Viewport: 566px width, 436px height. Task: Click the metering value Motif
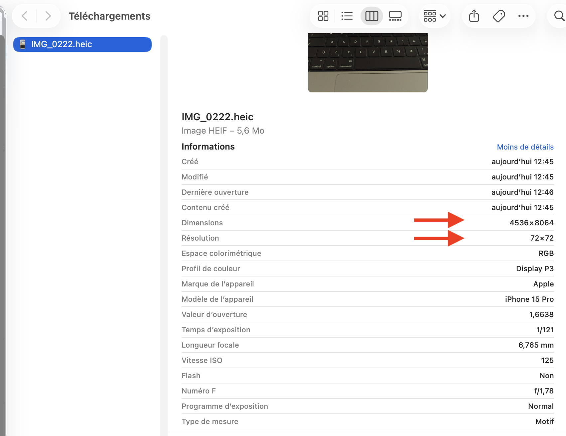pos(545,421)
